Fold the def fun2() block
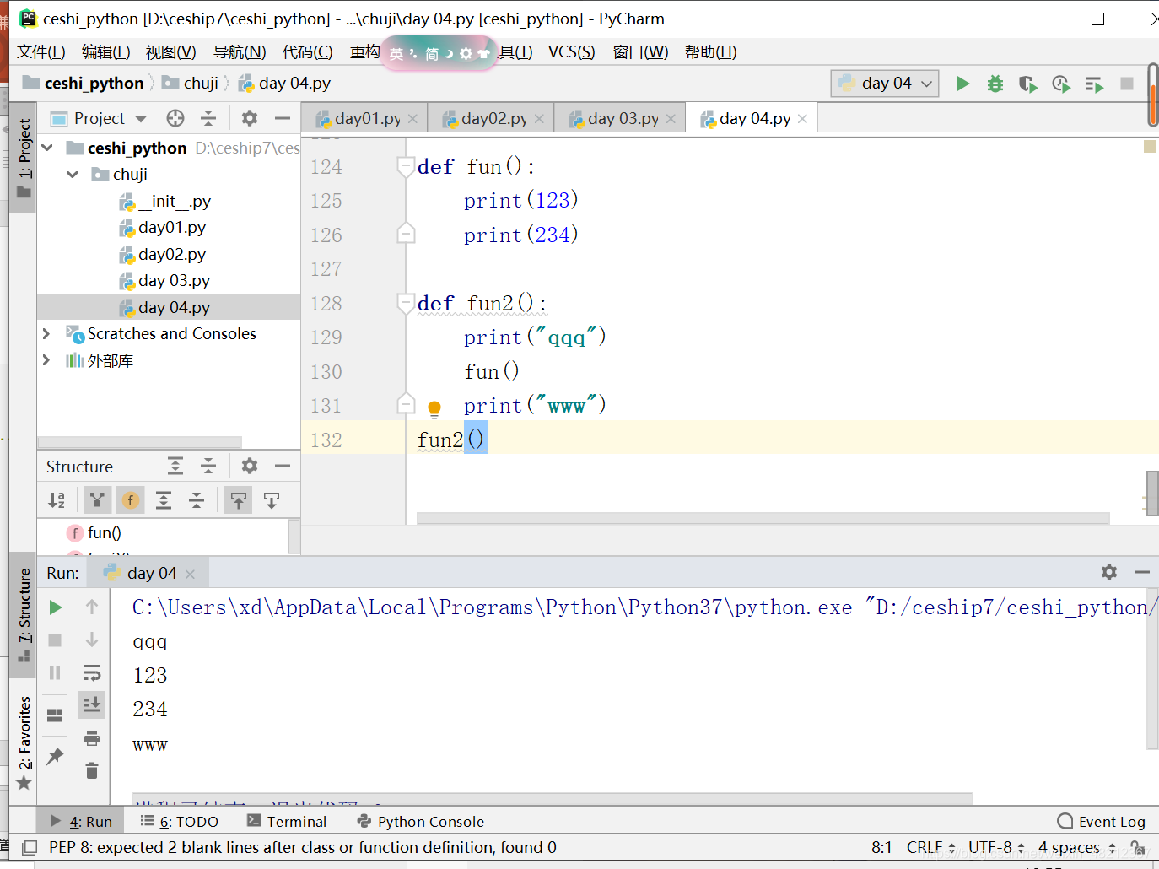 coord(406,303)
